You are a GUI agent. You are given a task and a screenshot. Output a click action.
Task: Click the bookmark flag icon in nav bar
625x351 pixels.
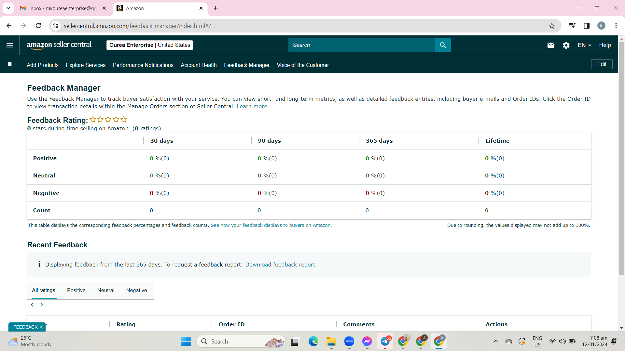coord(10,64)
